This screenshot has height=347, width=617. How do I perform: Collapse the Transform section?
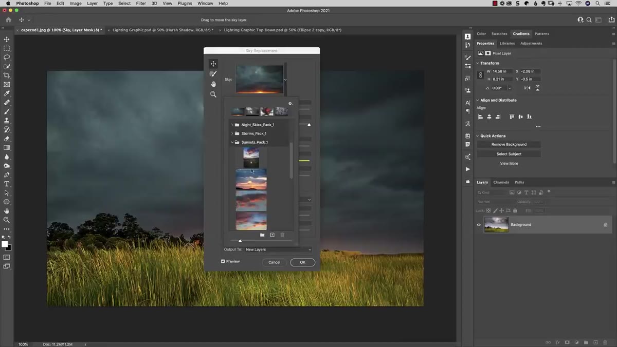(x=478, y=63)
